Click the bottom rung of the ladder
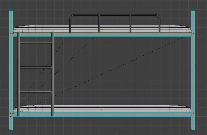207x135 pixels. pyautogui.click(x=35, y=92)
